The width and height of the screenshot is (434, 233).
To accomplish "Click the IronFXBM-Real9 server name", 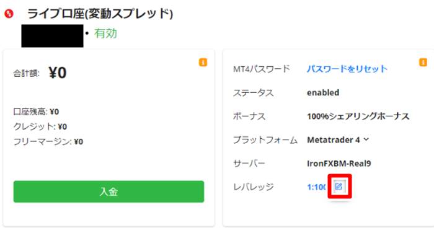I will (339, 163).
